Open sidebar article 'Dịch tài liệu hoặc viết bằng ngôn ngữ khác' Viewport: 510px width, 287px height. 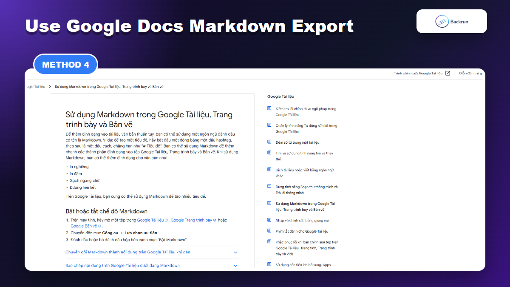304,173
